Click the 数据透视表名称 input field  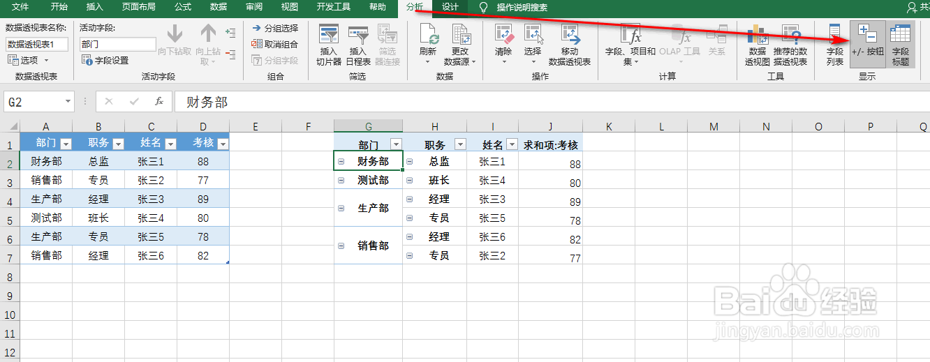click(38, 44)
